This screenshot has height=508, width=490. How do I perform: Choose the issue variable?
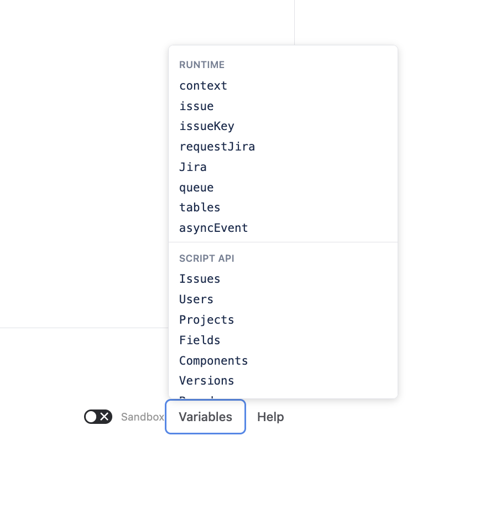tap(196, 106)
